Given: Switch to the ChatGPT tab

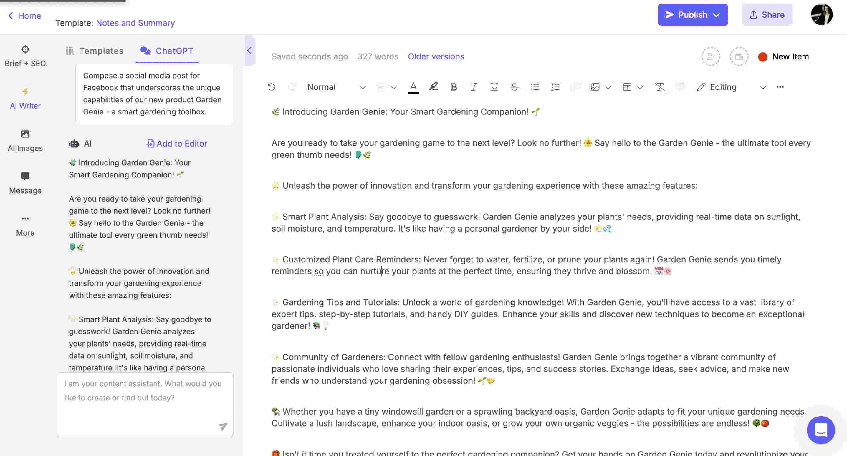Looking at the screenshot, I should pos(167,51).
